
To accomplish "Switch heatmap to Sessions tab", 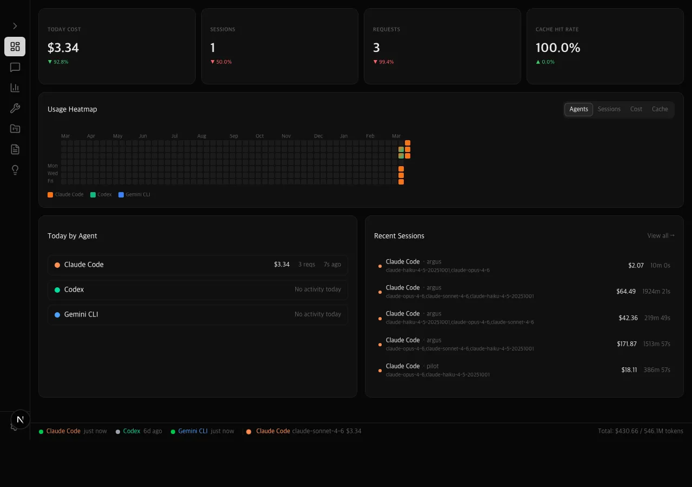I will tap(609, 109).
